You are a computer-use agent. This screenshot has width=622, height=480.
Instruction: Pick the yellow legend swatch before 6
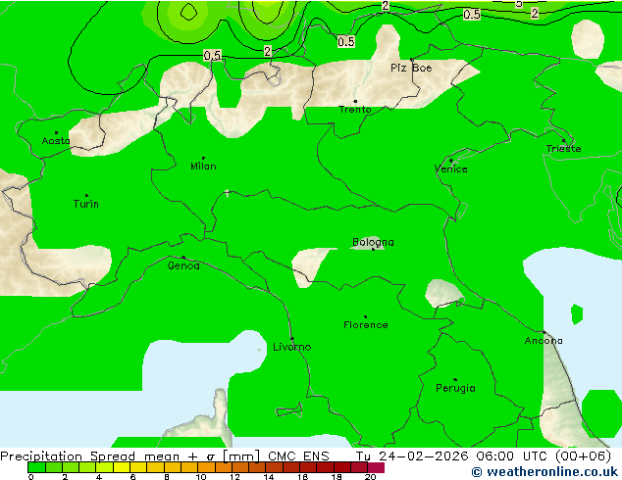[x=122, y=467]
